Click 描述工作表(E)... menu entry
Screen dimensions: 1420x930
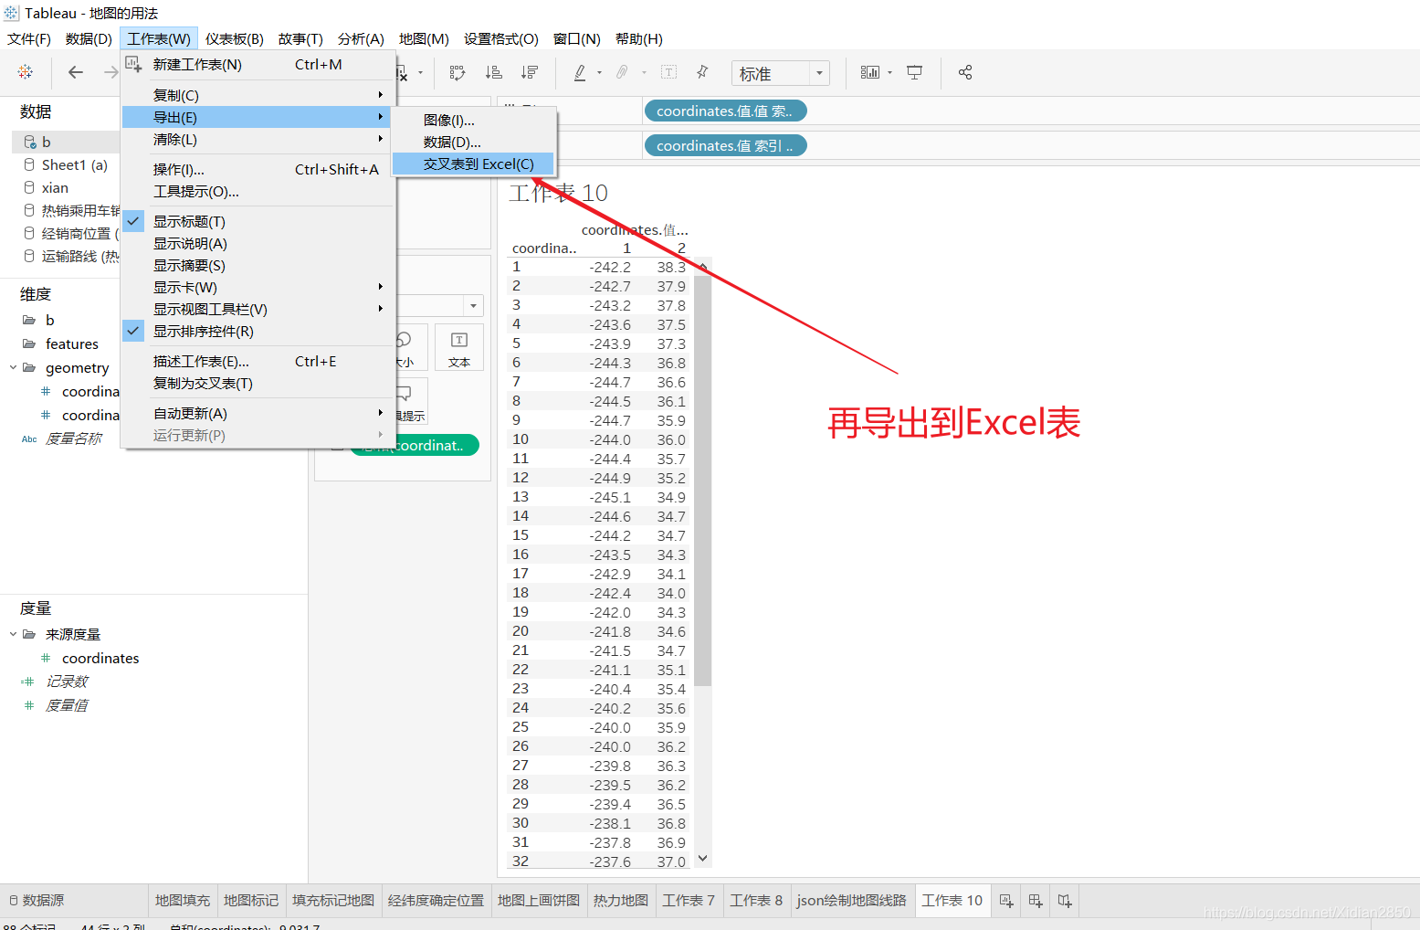click(258, 361)
